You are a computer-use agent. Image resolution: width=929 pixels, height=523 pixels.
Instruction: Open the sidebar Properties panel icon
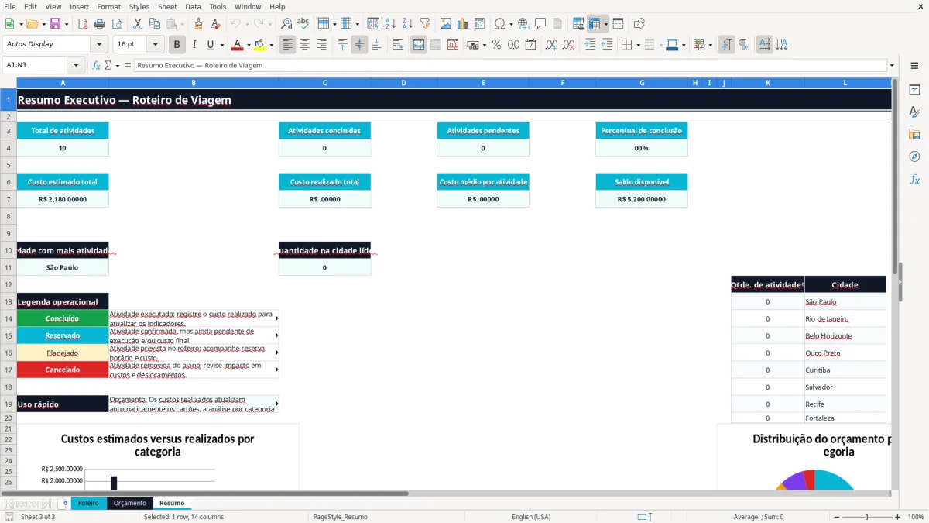pyautogui.click(x=914, y=90)
